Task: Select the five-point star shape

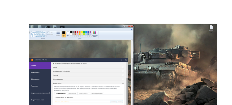Action: [36, 36]
